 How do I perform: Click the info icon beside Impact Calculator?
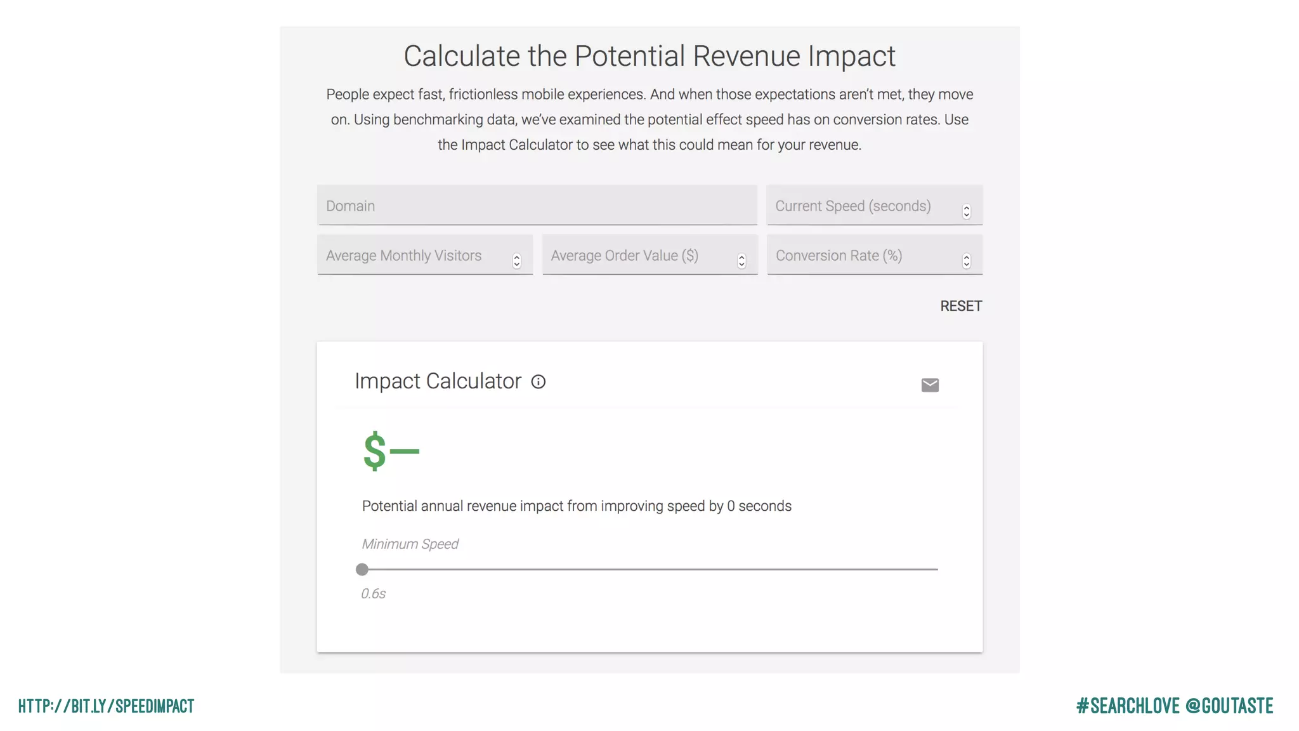pyautogui.click(x=538, y=382)
